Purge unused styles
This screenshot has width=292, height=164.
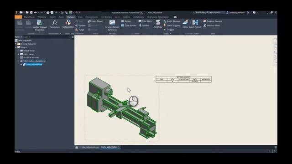[80, 30]
